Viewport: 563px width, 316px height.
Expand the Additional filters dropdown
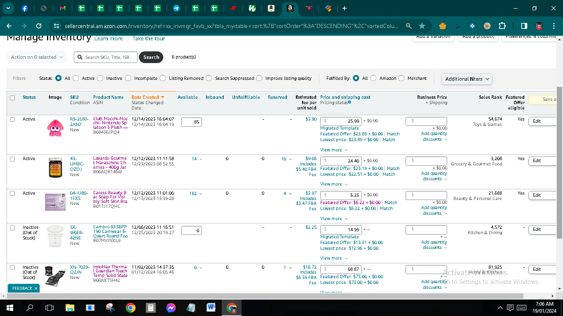[467, 79]
